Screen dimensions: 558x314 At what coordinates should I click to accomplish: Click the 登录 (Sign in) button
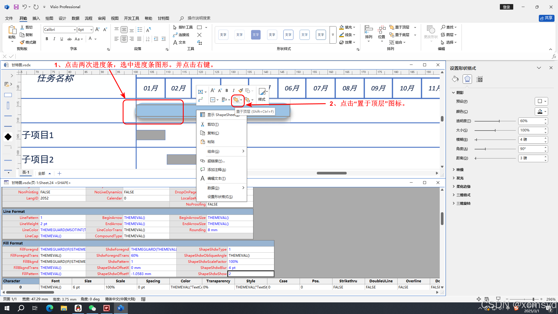point(507,7)
